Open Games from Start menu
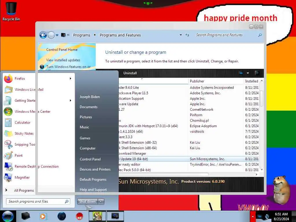The height and width of the screenshot is (222, 296). pyautogui.click(x=85, y=138)
